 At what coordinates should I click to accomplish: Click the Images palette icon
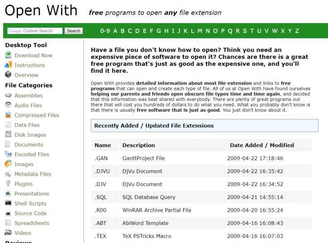8,164
